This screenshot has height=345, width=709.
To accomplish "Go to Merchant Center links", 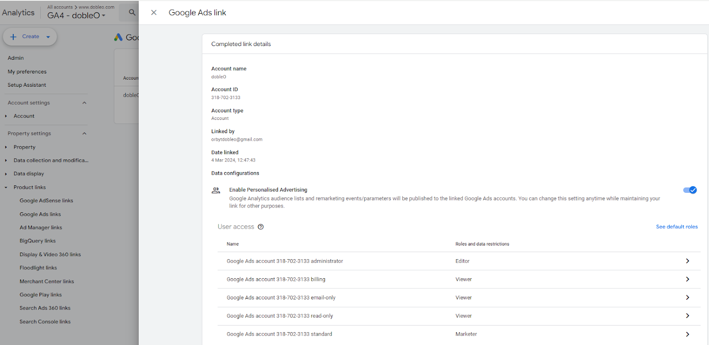I will click(x=47, y=281).
